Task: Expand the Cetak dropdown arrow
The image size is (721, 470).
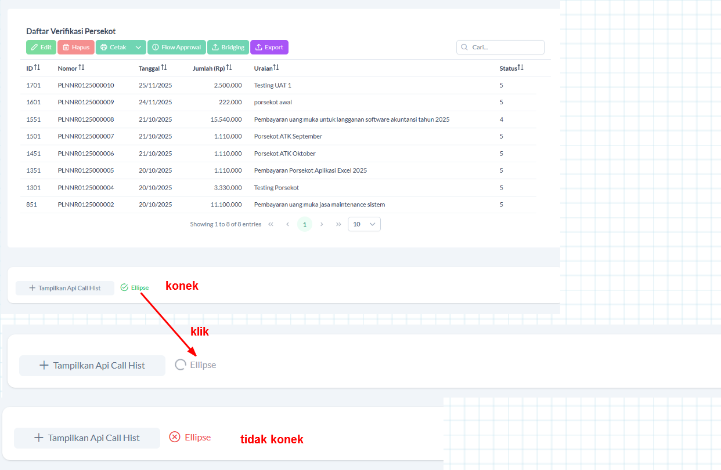Action: 138,48
